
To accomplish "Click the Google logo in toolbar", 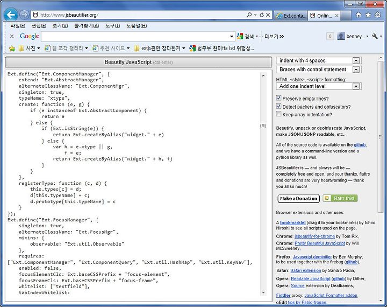I will pos(30,37).
